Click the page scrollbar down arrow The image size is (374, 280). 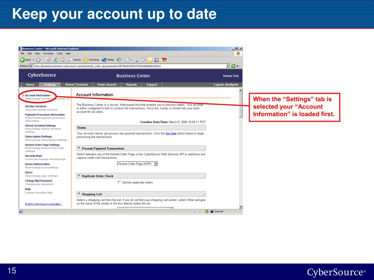(241, 207)
